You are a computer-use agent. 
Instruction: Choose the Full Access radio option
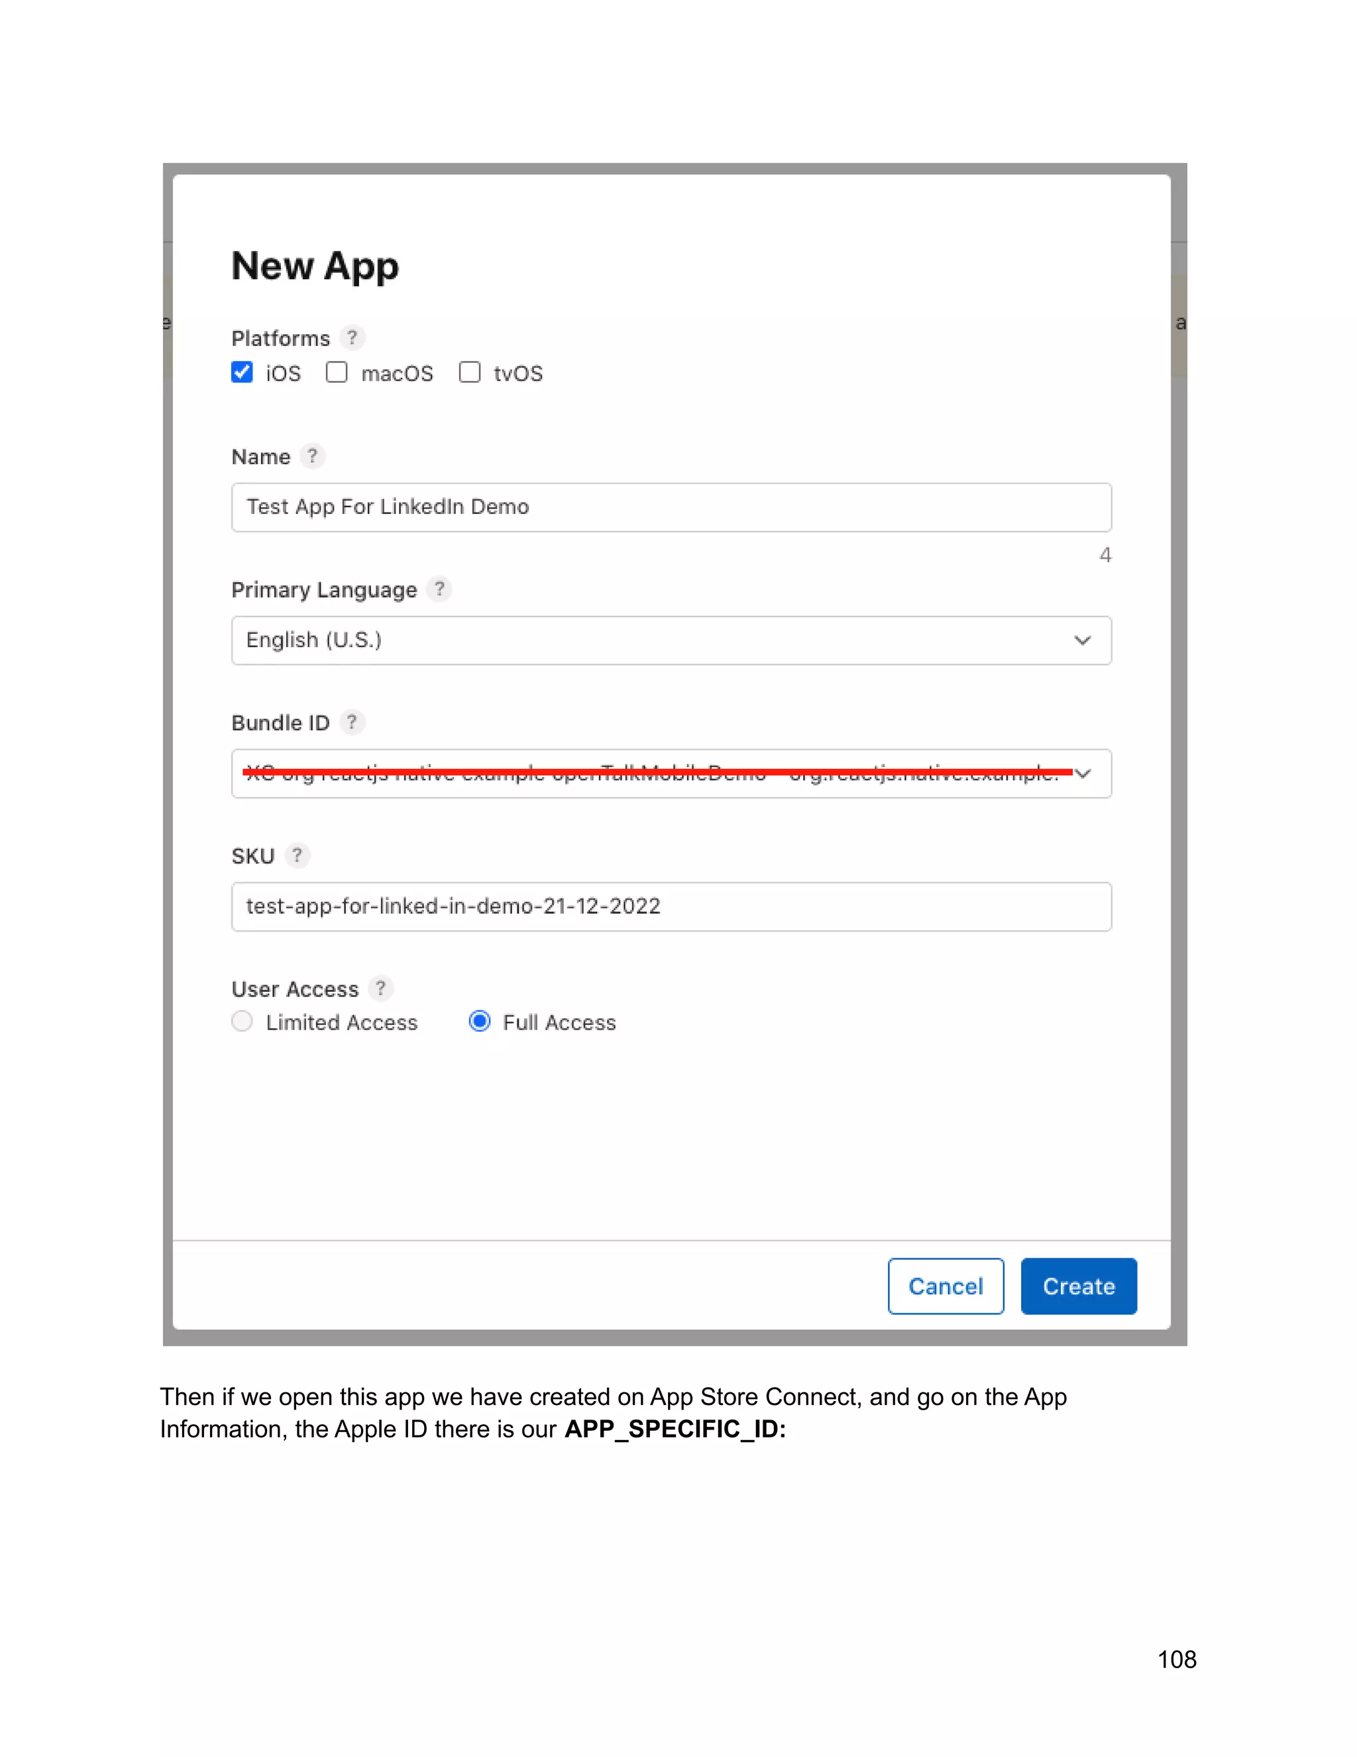(480, 1022)
